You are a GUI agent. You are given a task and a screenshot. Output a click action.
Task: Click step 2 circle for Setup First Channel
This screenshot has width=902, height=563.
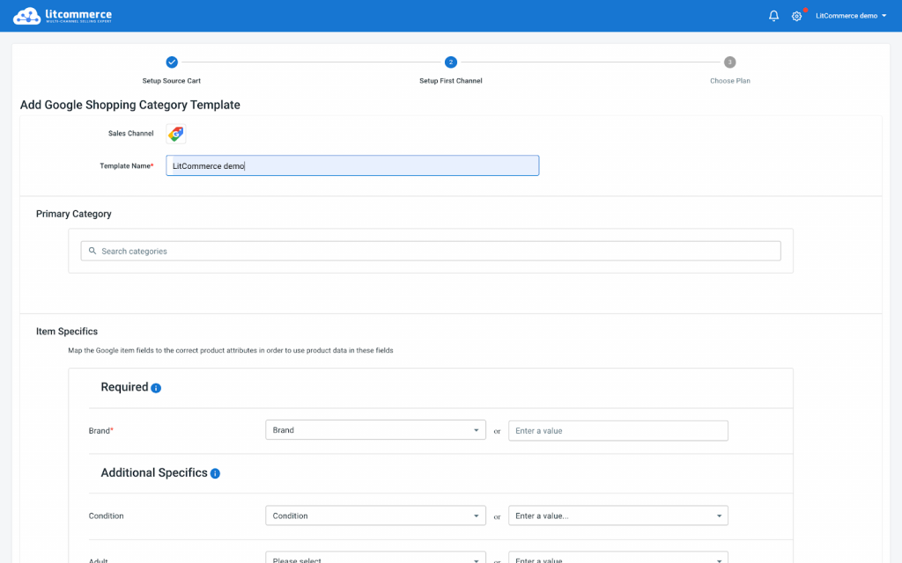pyautogui.click(x=450, y=62)
